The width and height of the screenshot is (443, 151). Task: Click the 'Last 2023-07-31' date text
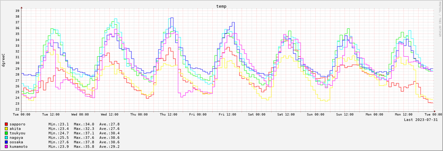click(421, 119)
